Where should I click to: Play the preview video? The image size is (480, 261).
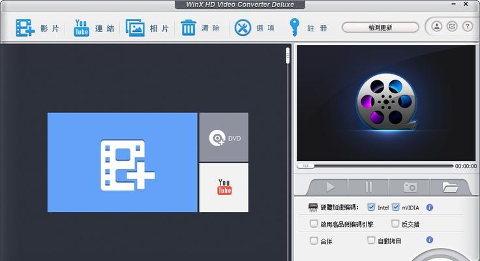click(x=330, y=187)
